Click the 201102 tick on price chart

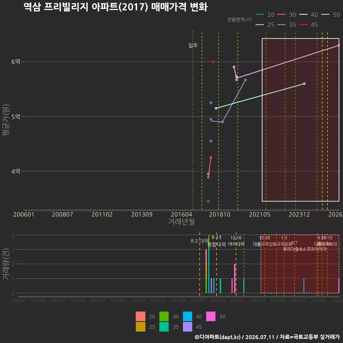pos(102,214)
